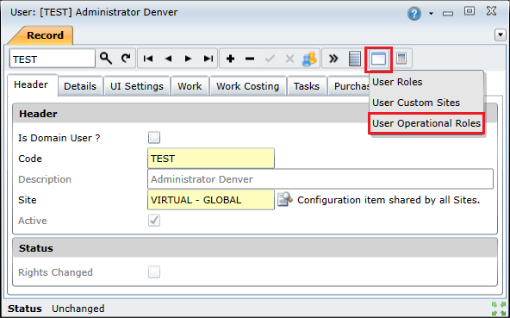Maximize the User window
This screenshot has height=318, width=510.
tap(470, 11)
